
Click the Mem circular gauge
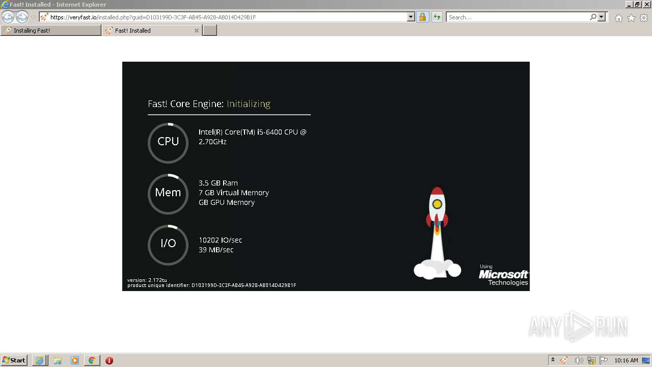pyautogui.click(x=168, y=194)
